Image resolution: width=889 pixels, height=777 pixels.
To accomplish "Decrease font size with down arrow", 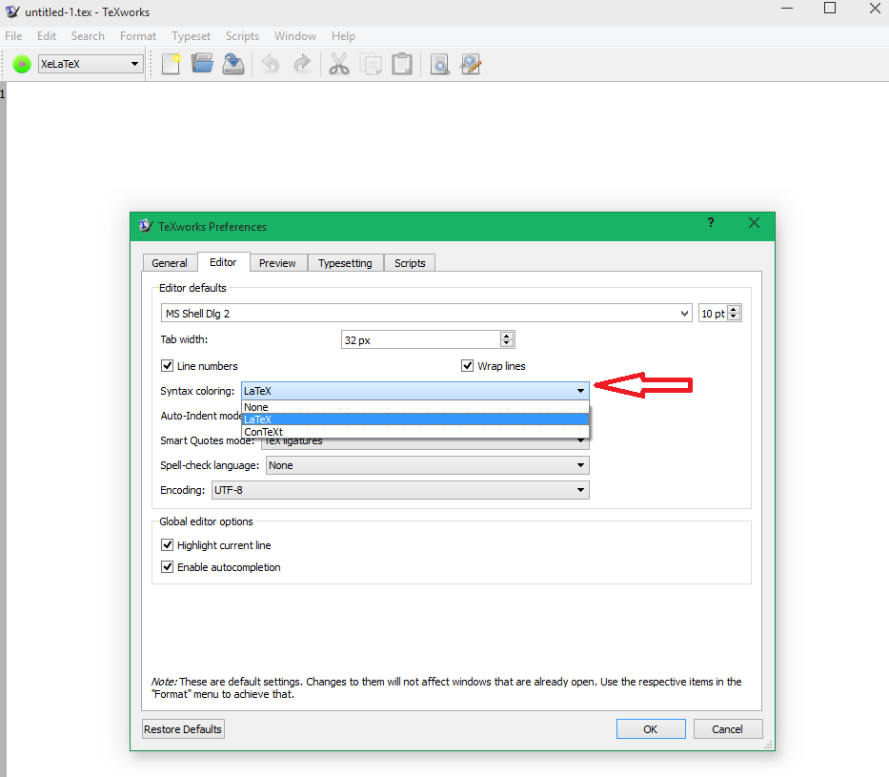I will pos(734,317).
